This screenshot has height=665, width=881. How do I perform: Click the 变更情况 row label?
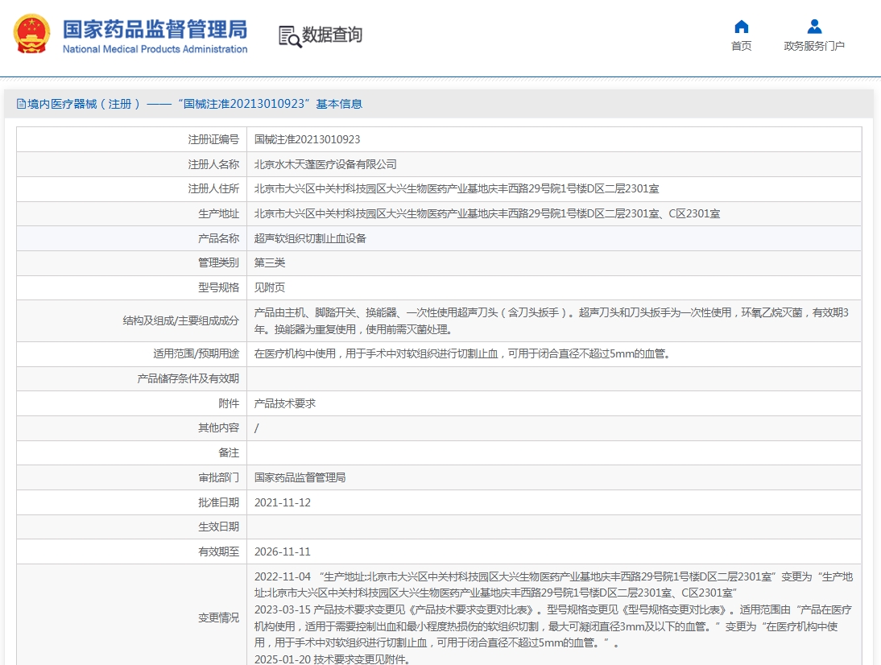pos(218,617)
